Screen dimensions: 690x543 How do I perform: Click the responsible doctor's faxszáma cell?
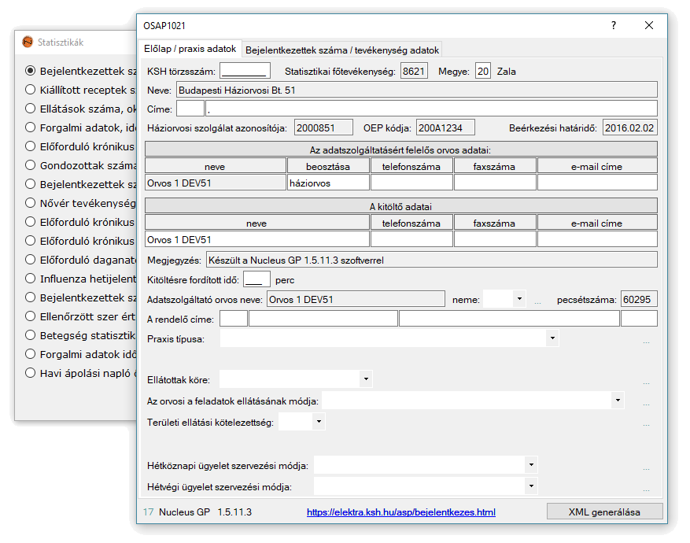(x=495, y=183)
